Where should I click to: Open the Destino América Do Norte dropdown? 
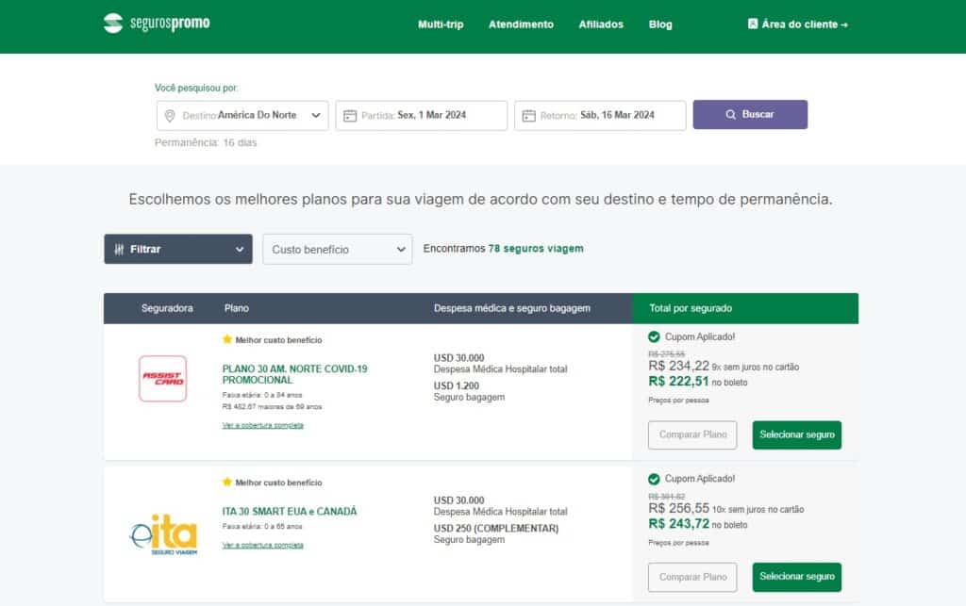pos(243,115)
